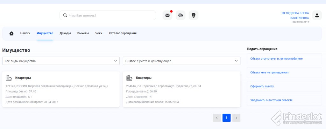Screen dimensions: 326x129
Task: Switch to the Налоги tab
Action: coord(25,33)
